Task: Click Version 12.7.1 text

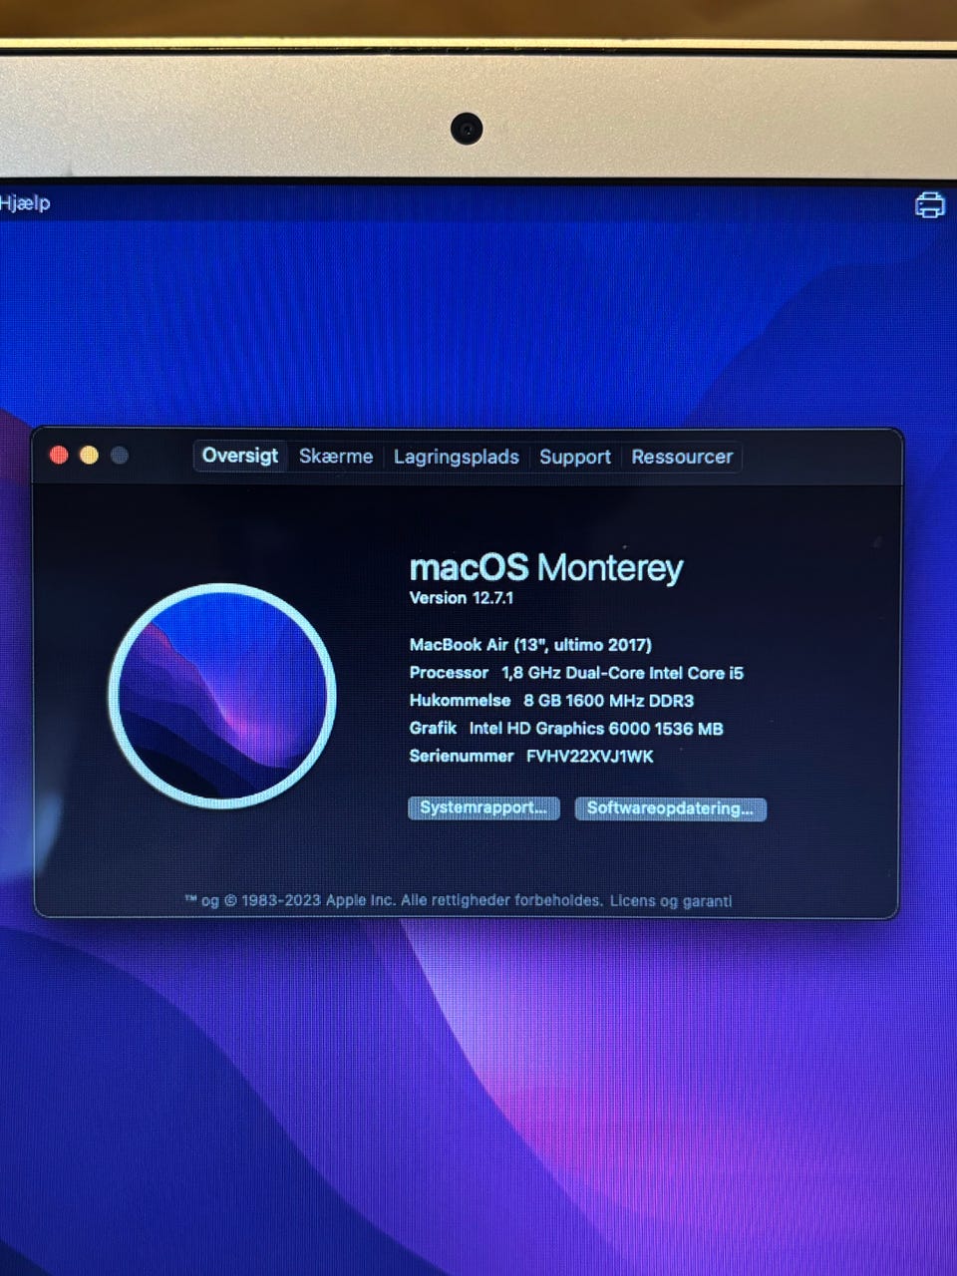Action: coord(462,598)
